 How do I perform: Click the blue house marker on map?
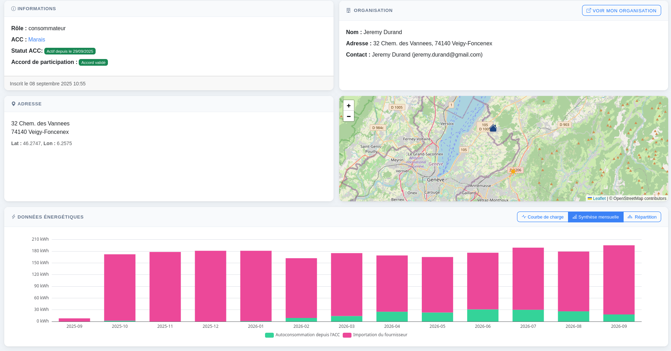493,128
